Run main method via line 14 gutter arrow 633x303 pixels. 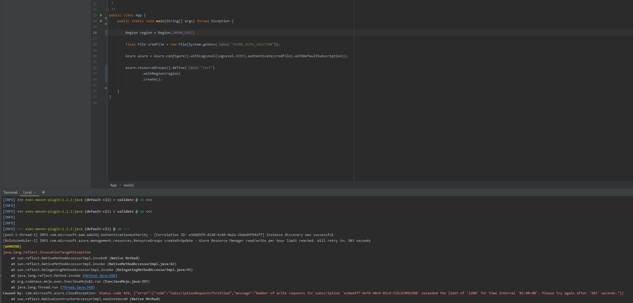101,21
